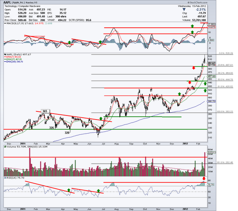Click the -2.31% percent change

point(201,10)
